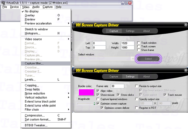Choose Compression... menu entry
Image resolution: width=188 pixels, height=129 pixels.
[x=46, y=116]
